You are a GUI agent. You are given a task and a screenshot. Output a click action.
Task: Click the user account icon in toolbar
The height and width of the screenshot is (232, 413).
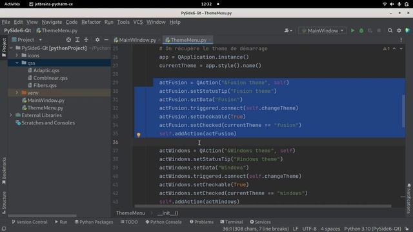(x=288, y=30)
